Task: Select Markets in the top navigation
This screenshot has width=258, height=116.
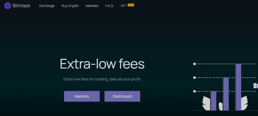Action: (x=92, y=6)
